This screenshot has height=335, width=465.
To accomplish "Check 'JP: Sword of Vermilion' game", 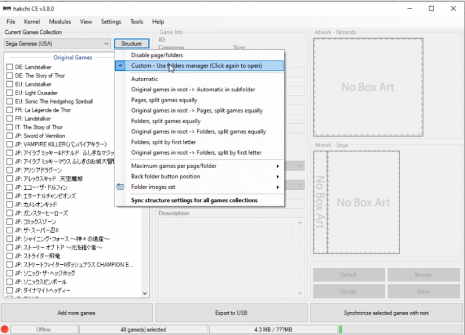I will click(x=9, y=136).
